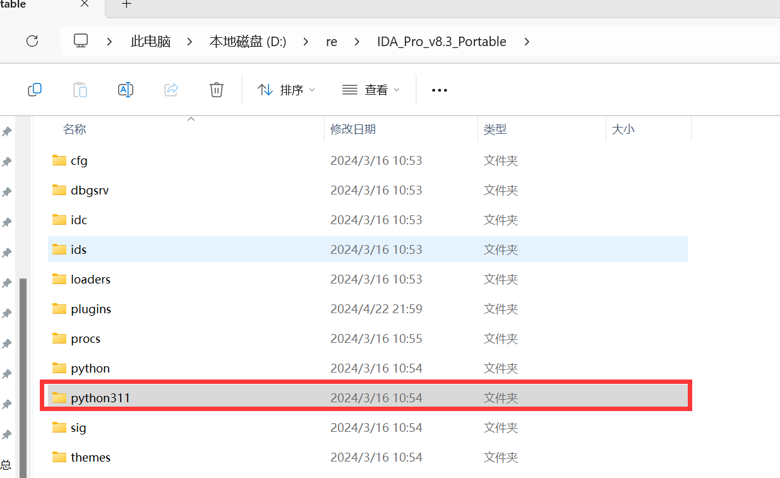Click the date 2024/4/22 21:59
The height and width of the screenshot is (478, 780).
coord(376,309)
